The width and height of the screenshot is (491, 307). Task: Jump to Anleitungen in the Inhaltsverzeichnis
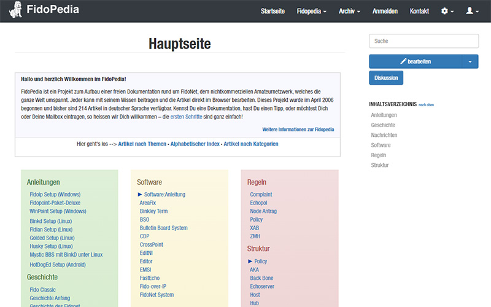tap(384, 115)
